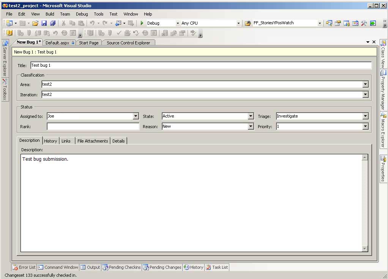Open the Debug configuration dropdown
Viewport: 388px width, 279px height.
[x=178, y=23]
